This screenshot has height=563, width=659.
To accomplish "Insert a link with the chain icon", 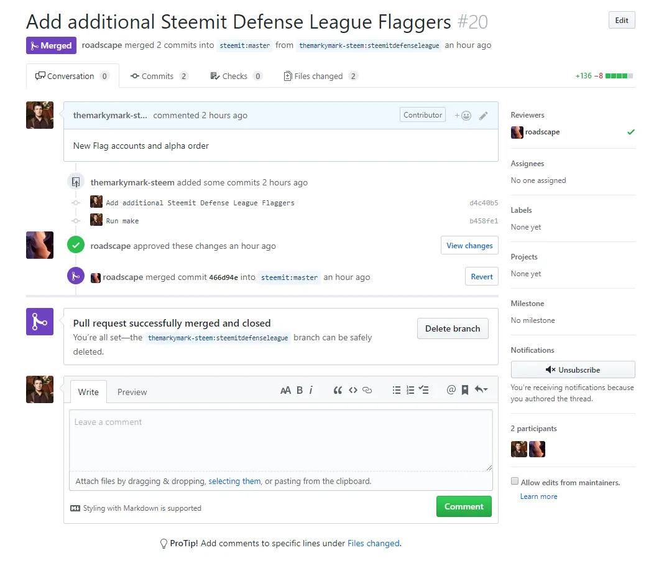I will point(367,390).
